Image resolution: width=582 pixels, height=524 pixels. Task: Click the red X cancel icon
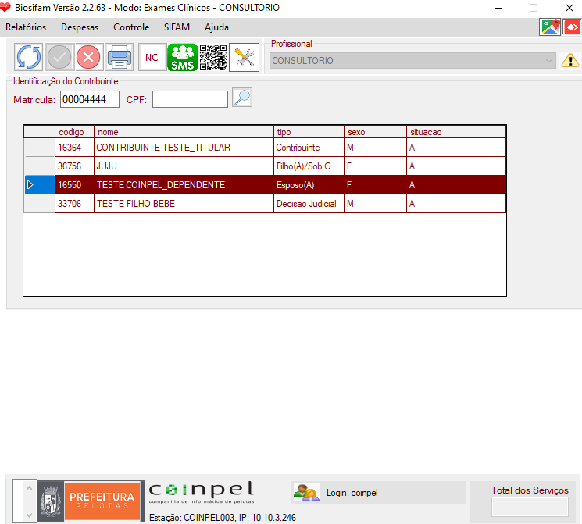click(x=88, y=57)
